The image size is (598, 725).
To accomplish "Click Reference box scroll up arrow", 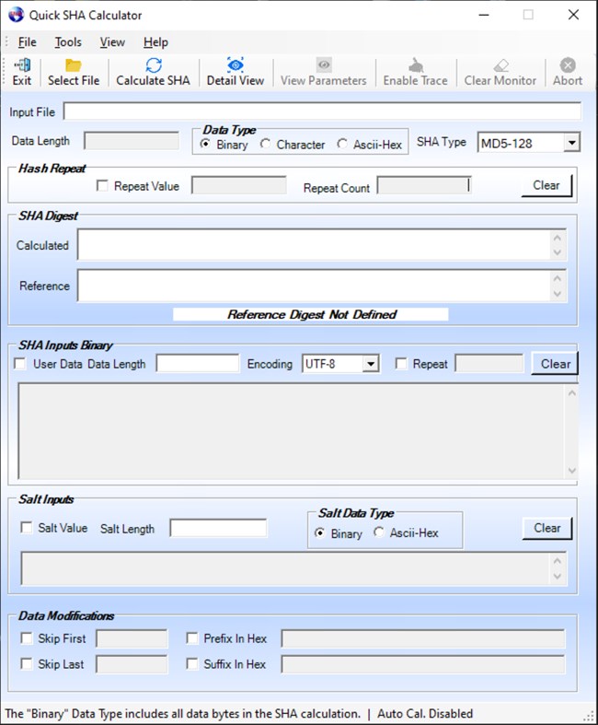I will 558,278.
